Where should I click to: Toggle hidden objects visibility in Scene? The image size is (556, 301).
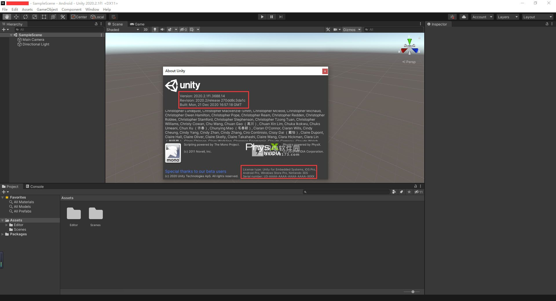click(183, 30)
